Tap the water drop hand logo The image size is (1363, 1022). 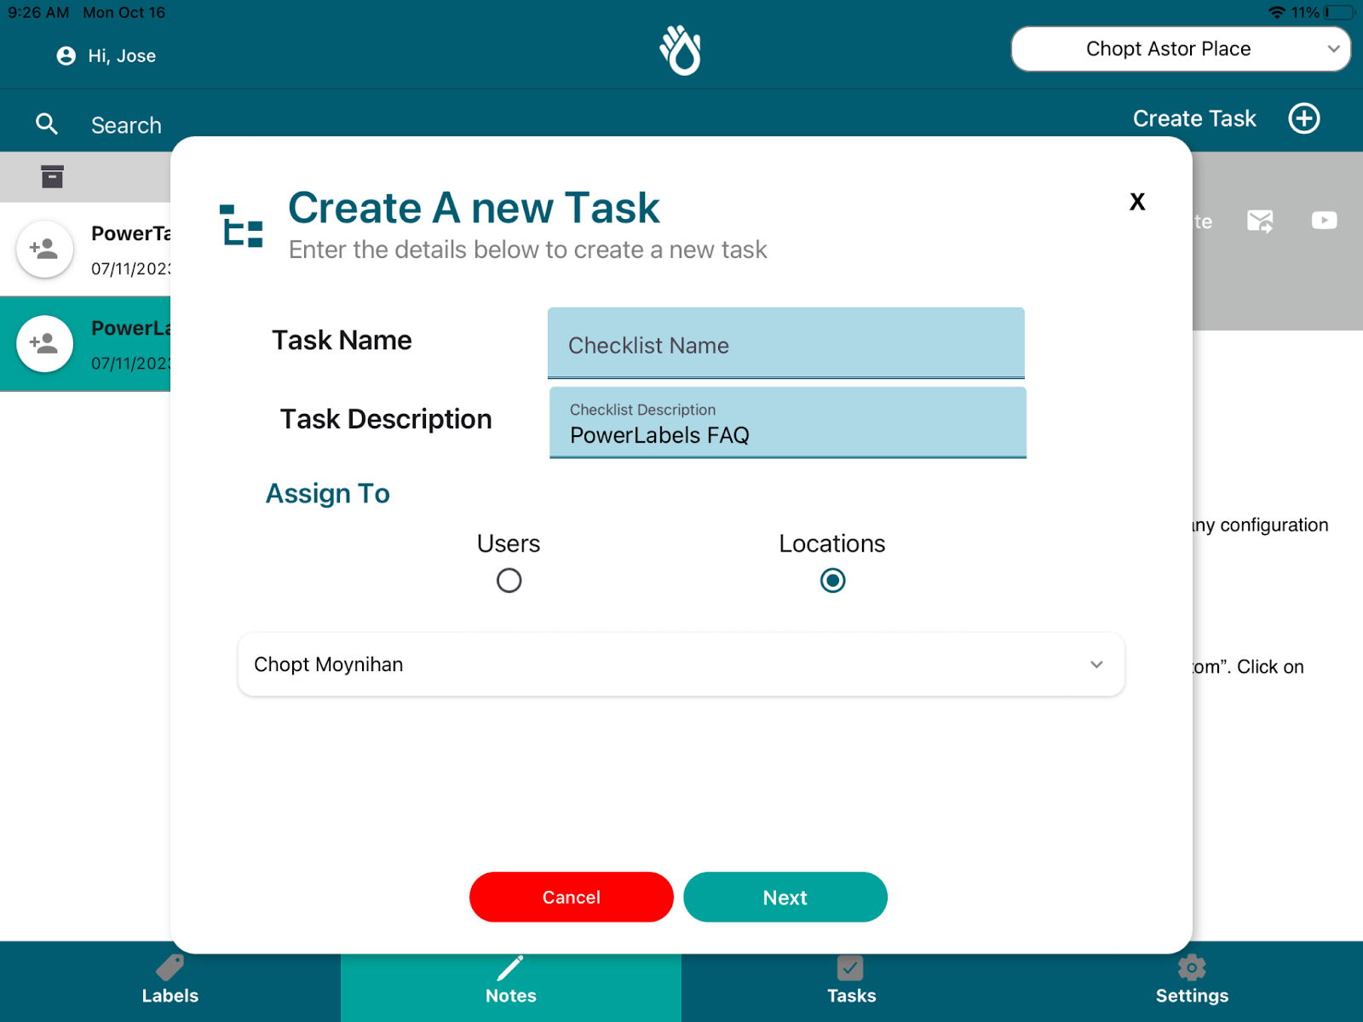point(681,50)
